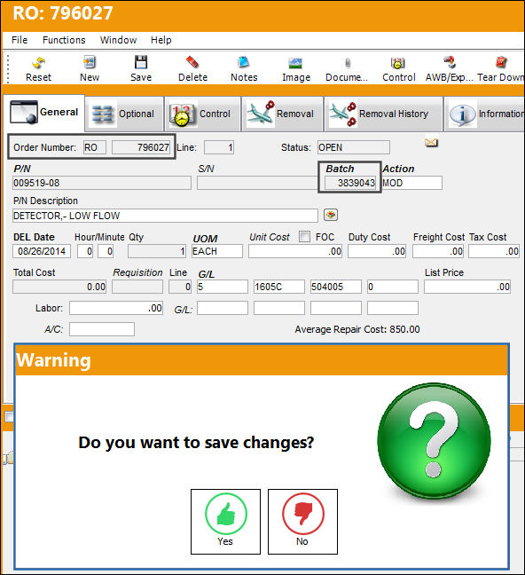Click the Action field showing MOD
Viewport: 525px width, 575px height.
[x=412, y=183]
